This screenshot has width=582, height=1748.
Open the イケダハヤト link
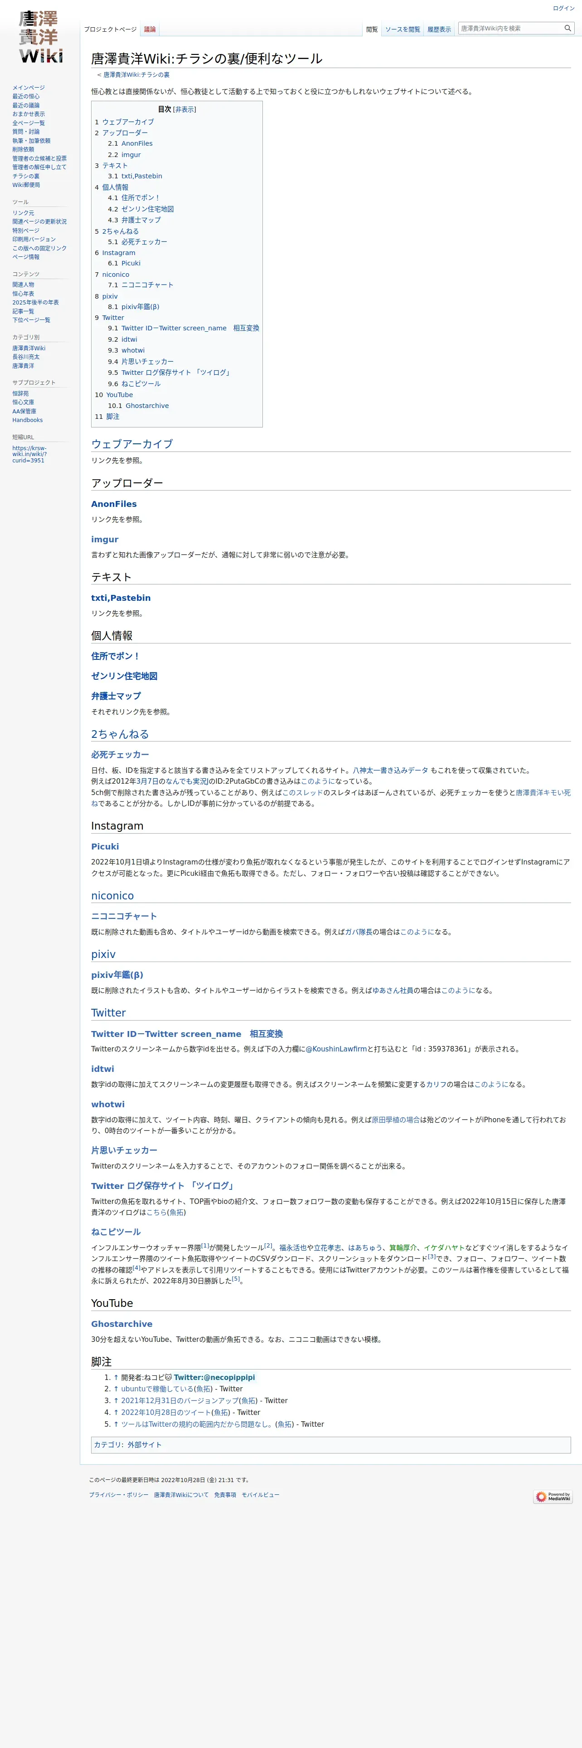tap(445, 1248)
